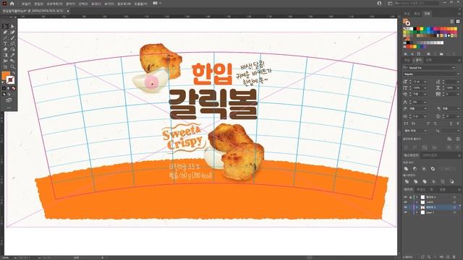Select the Line Segment tool
463x260 pixels.
coord(5,38)
